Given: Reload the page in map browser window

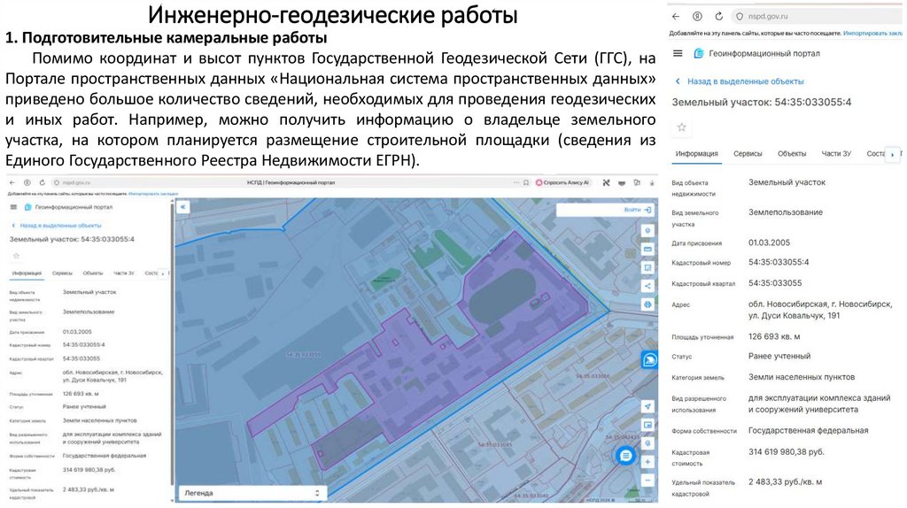Looking at the screenshot, I should point(42,182).
